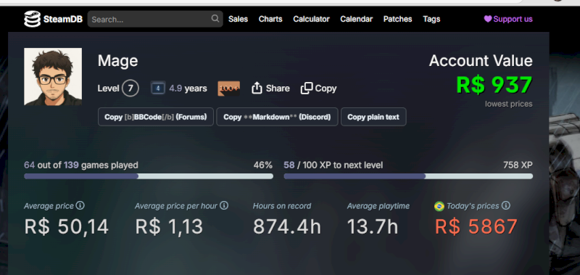Click the Level 7 badge circle
This screenshot has width=580, height=275.
tap(130, 89)
